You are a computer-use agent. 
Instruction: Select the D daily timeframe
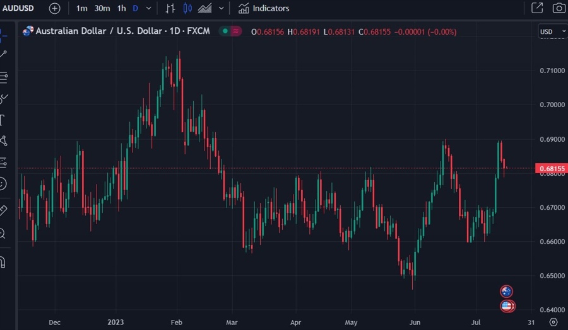(x=135, y=8)
